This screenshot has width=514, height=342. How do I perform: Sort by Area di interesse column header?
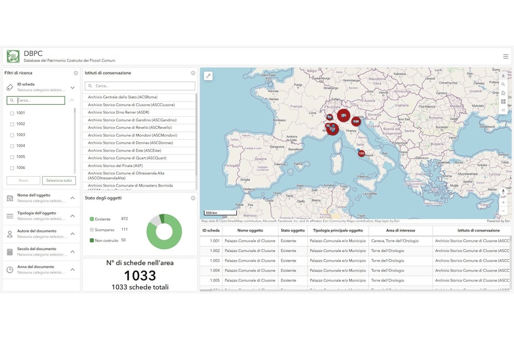click(400, 230)
